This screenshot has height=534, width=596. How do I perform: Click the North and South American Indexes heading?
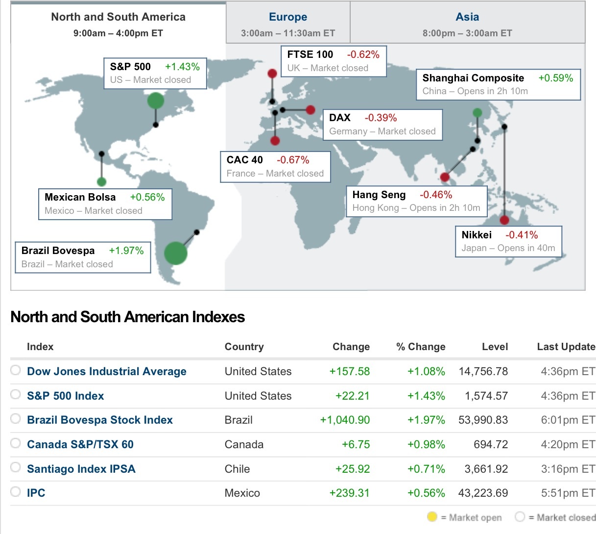pos(127,317)
